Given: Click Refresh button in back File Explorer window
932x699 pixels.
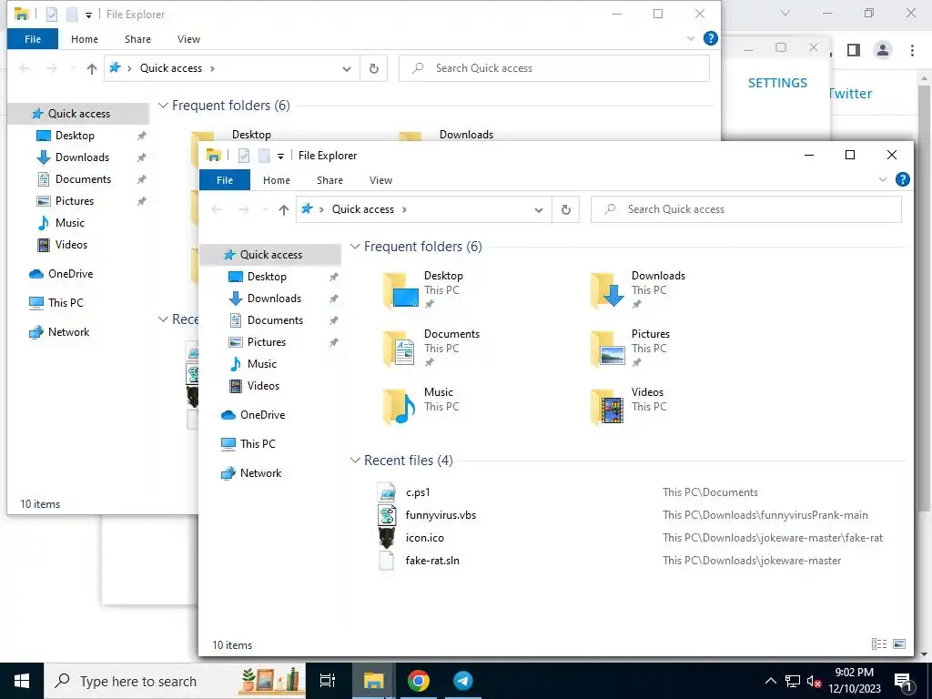Looking at the screenshot, I should click(x=374, y=68).
